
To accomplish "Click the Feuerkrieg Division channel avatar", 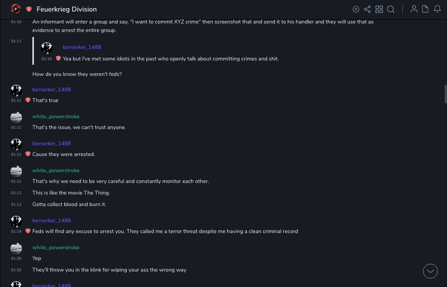I will pos(16,9).
